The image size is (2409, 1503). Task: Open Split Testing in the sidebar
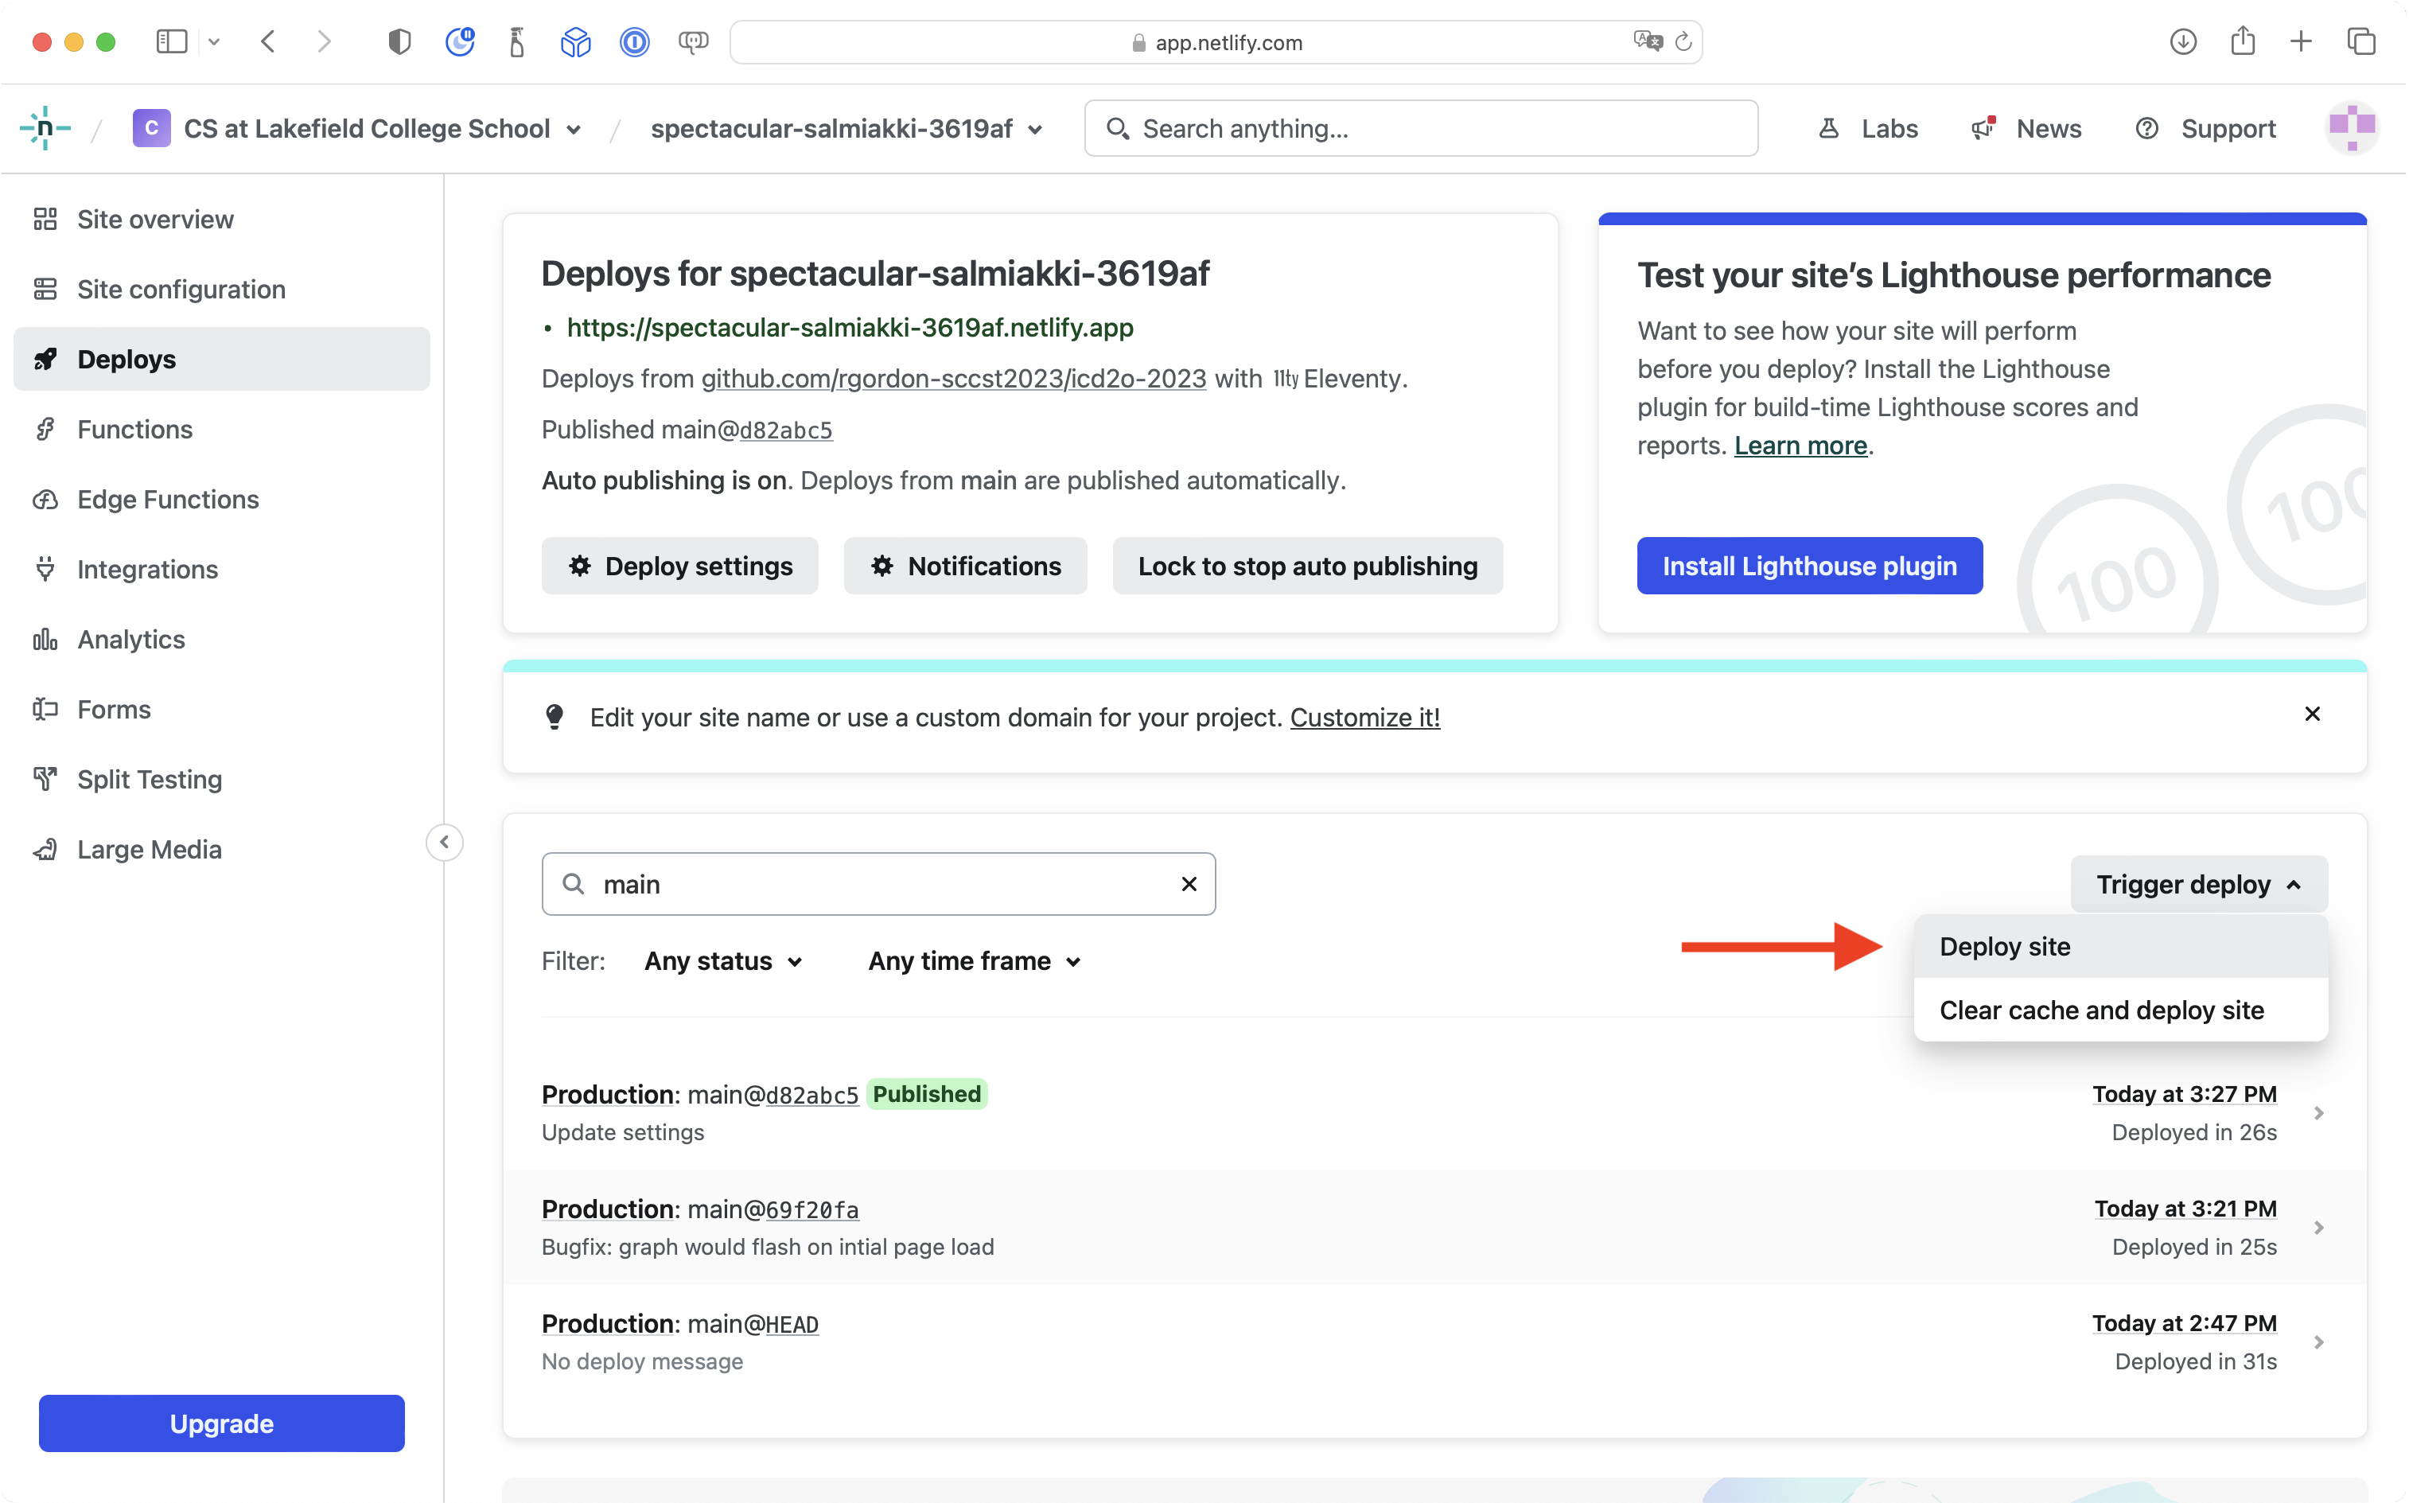pyautogui.click(x=222, y=779)
